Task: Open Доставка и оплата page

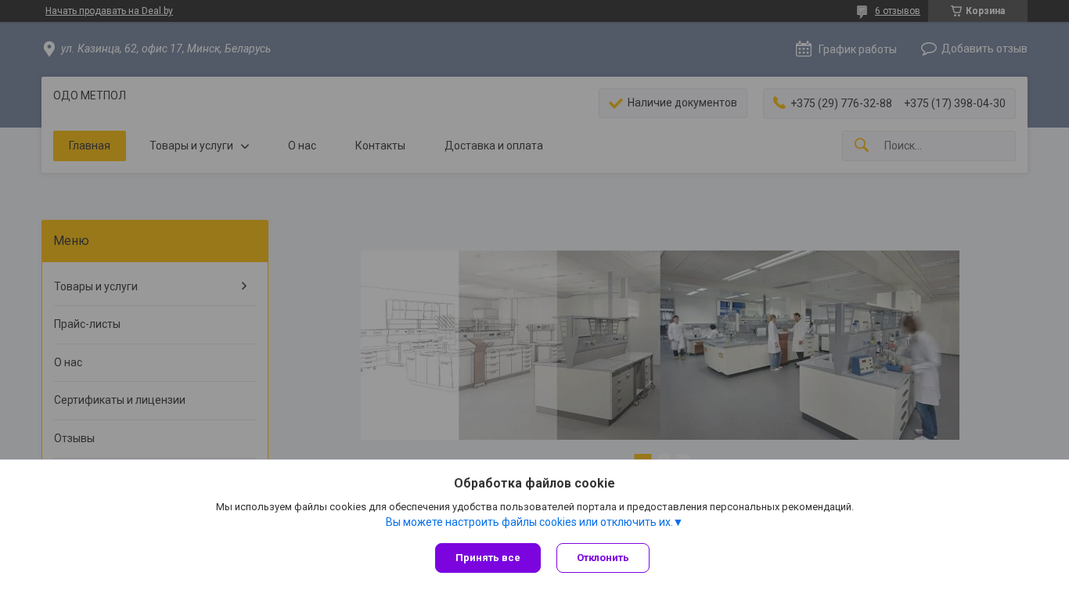Action: pos(493,146)
